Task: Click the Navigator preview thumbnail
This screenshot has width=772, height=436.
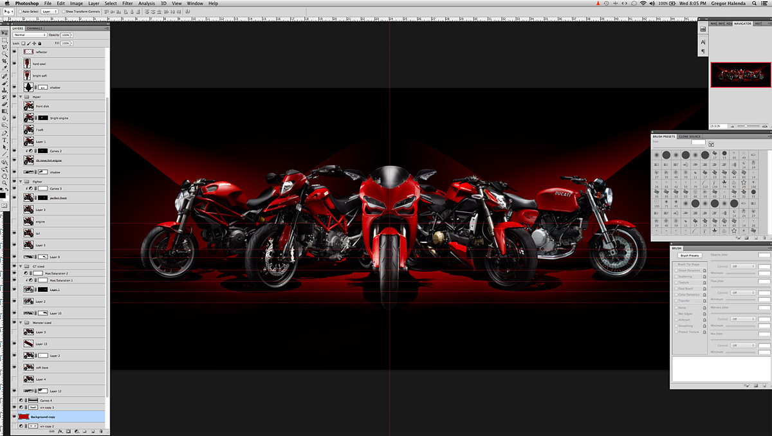Action: [x=740, y=75]
